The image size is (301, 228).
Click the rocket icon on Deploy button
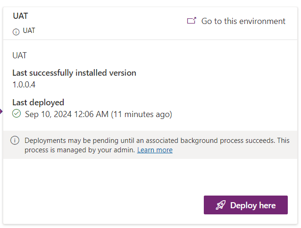click(x=221, y=205)
